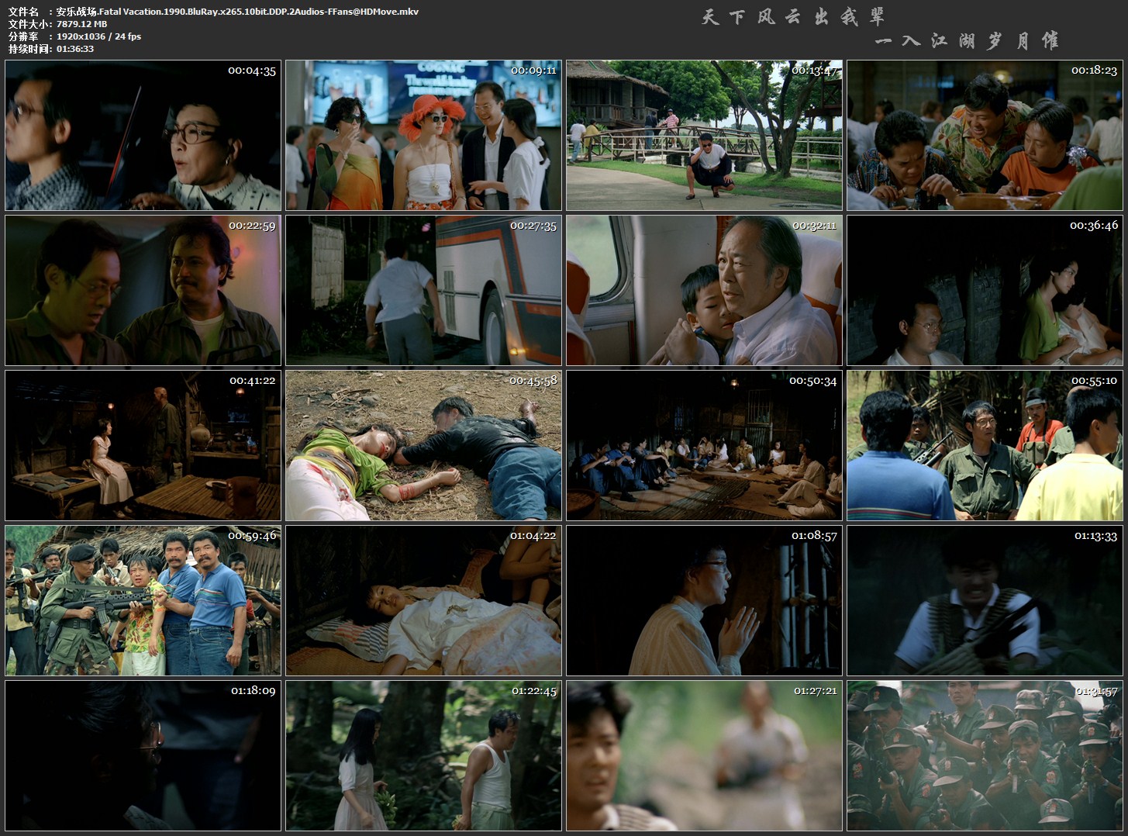Image resolution: width=1128 pixels, height=836 pixels.
Task: Open the thumbnail timestamped 00:04:35
Action: pyautogui.click(x=143, y=135)
